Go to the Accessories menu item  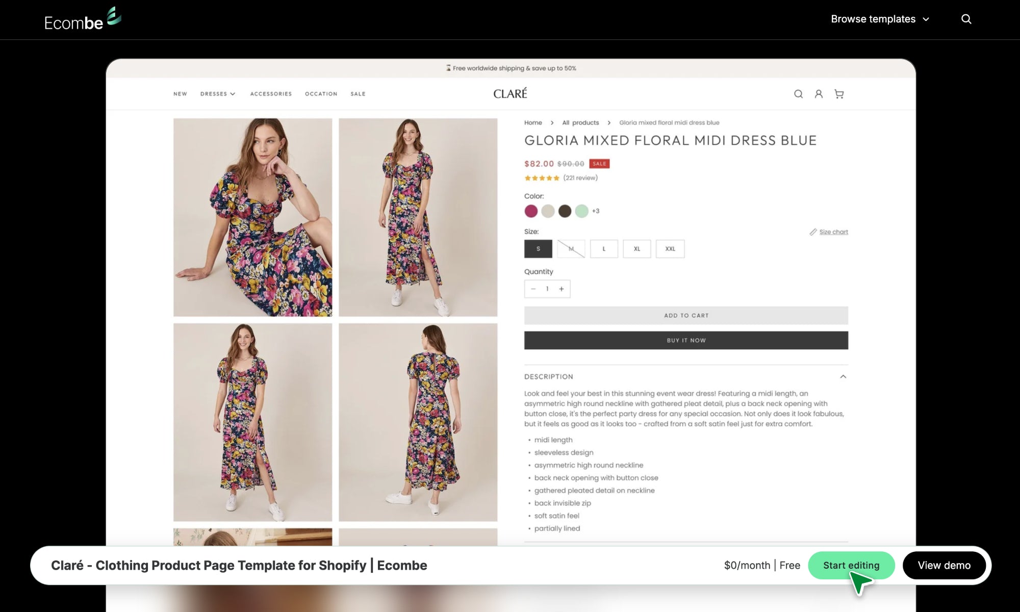(271, 94)
